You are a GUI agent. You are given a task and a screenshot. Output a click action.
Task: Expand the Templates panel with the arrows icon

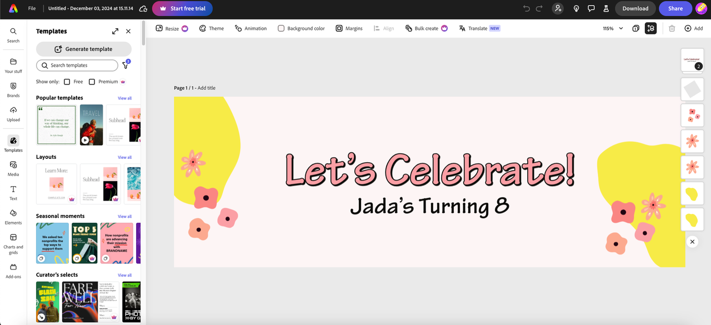point(115,32)
